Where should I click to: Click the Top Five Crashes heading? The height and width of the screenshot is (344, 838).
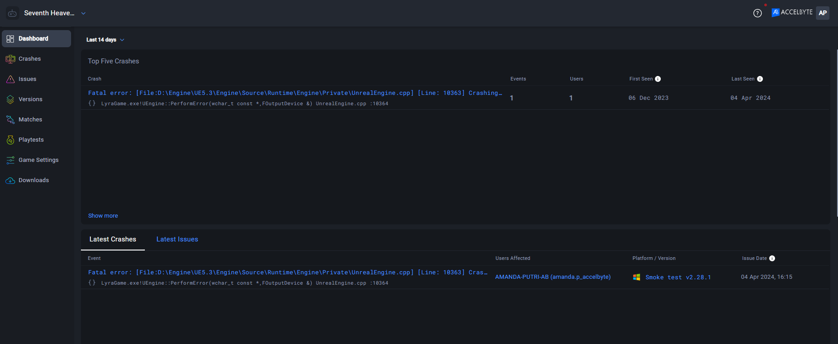point(113,61)
